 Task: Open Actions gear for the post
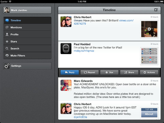[x=149, y=72]
